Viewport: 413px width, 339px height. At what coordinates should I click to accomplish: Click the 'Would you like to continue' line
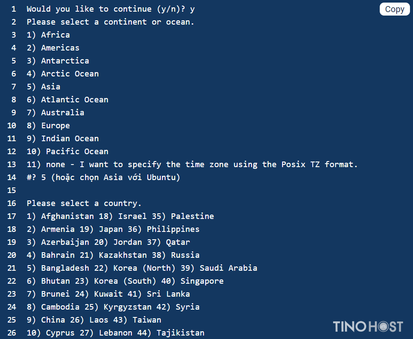coord(111,9)
